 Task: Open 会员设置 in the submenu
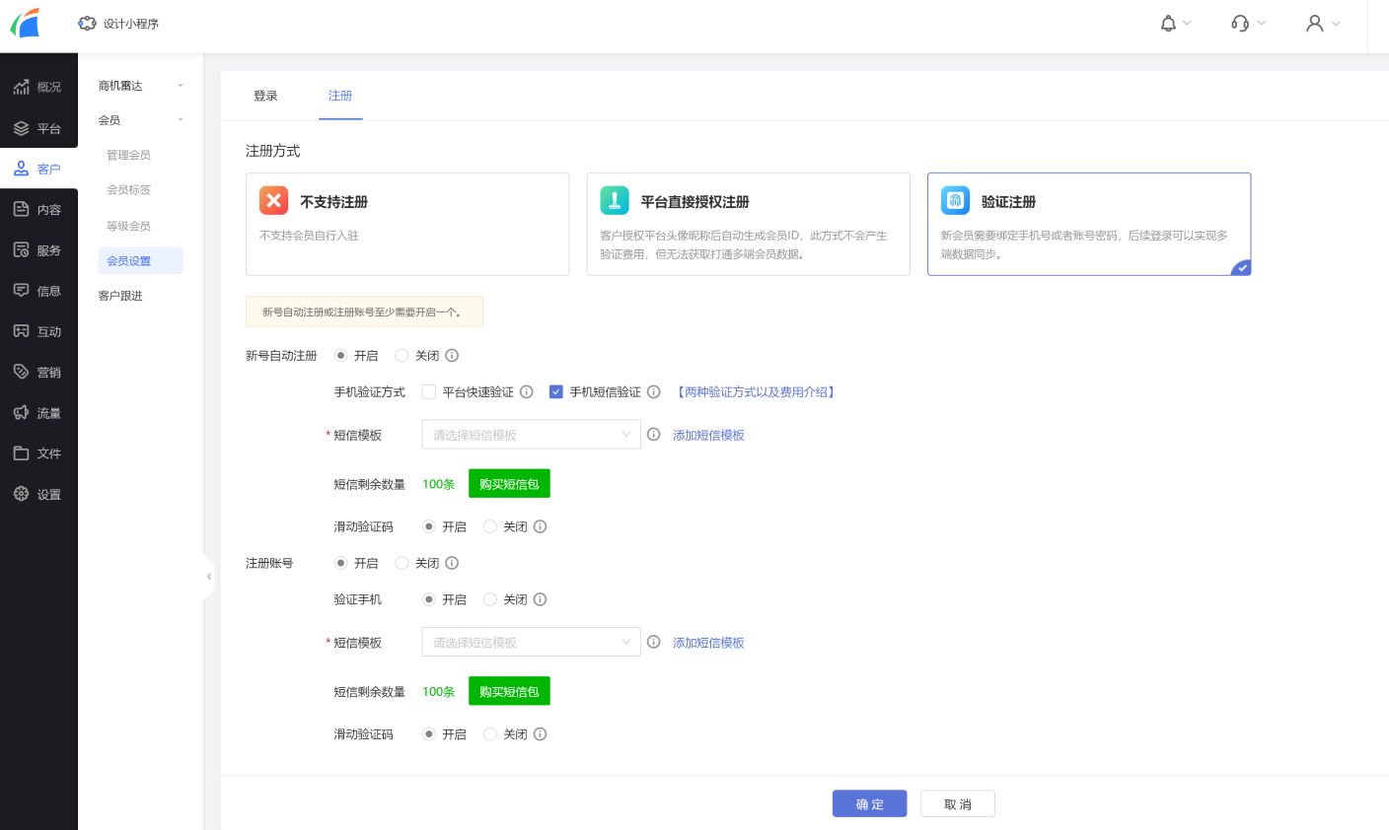click(x=140, y=261)
